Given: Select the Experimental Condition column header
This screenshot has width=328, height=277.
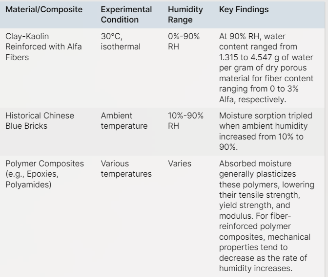Looking at the screenshot, I should coord(126,15).
